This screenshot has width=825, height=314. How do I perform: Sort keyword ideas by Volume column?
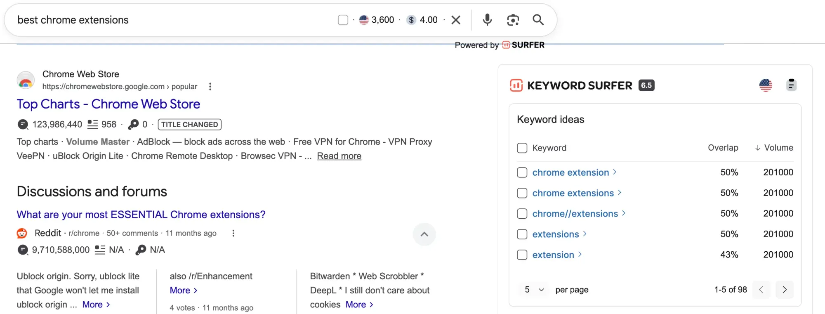tap(774, 148)
